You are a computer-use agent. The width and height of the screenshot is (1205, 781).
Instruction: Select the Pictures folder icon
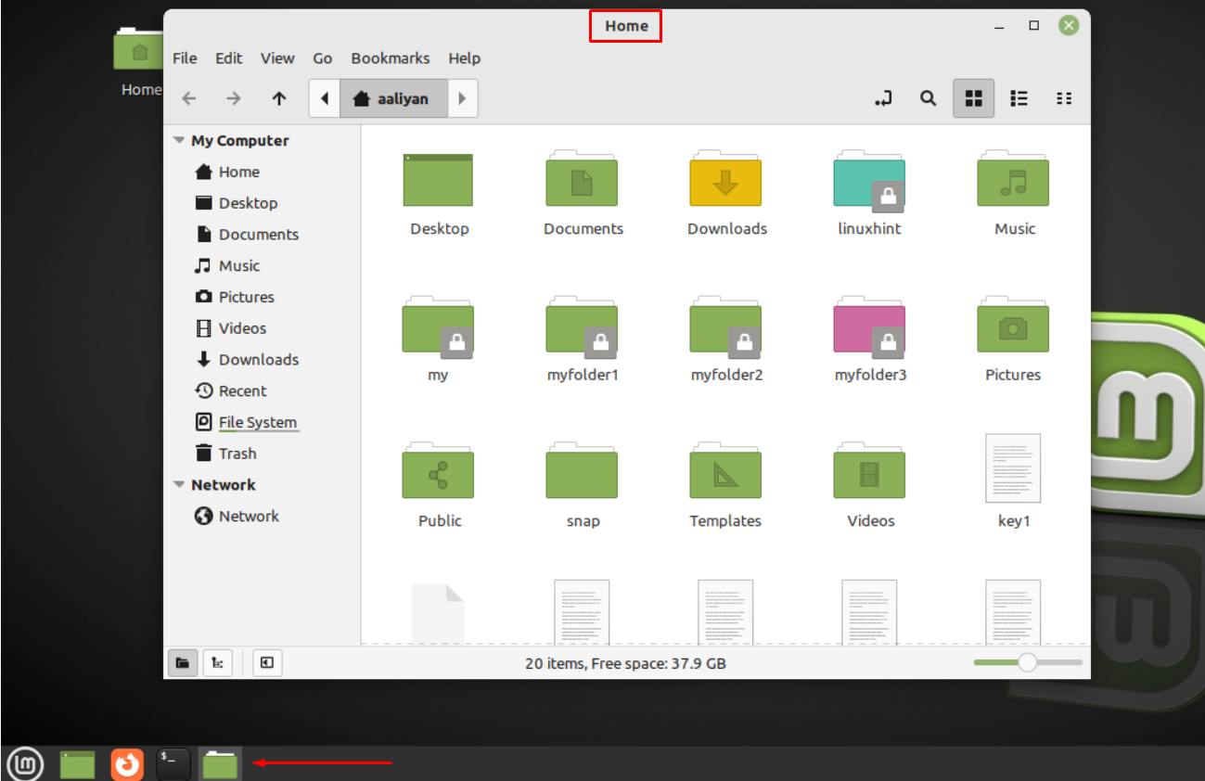1013,326
